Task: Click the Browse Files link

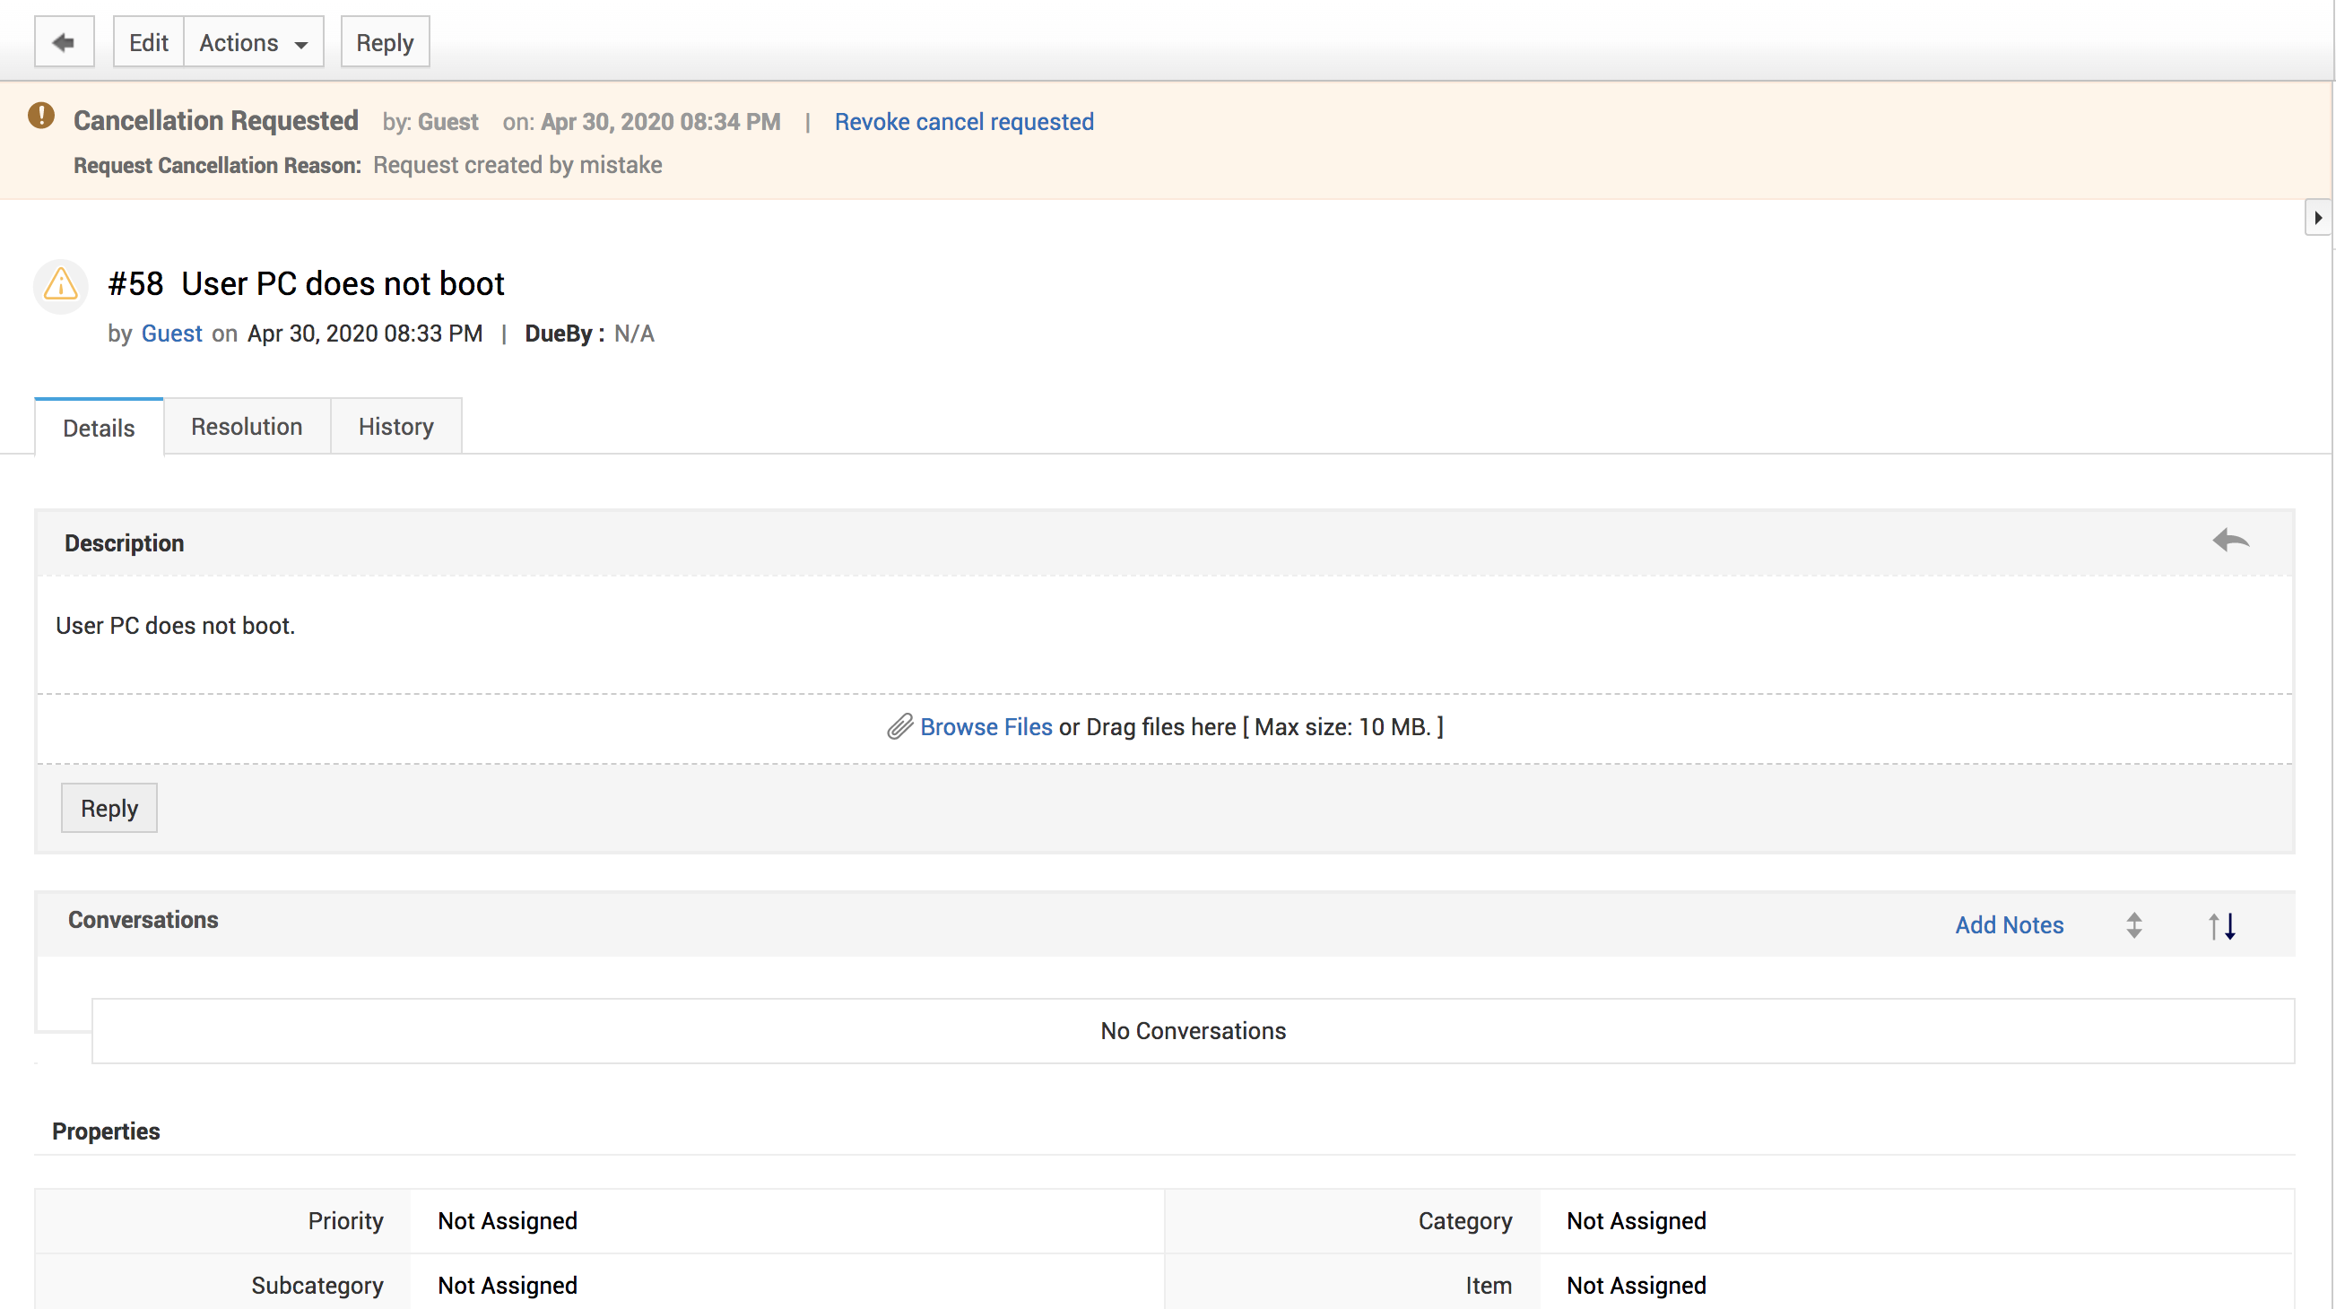Action: point(986,727)
